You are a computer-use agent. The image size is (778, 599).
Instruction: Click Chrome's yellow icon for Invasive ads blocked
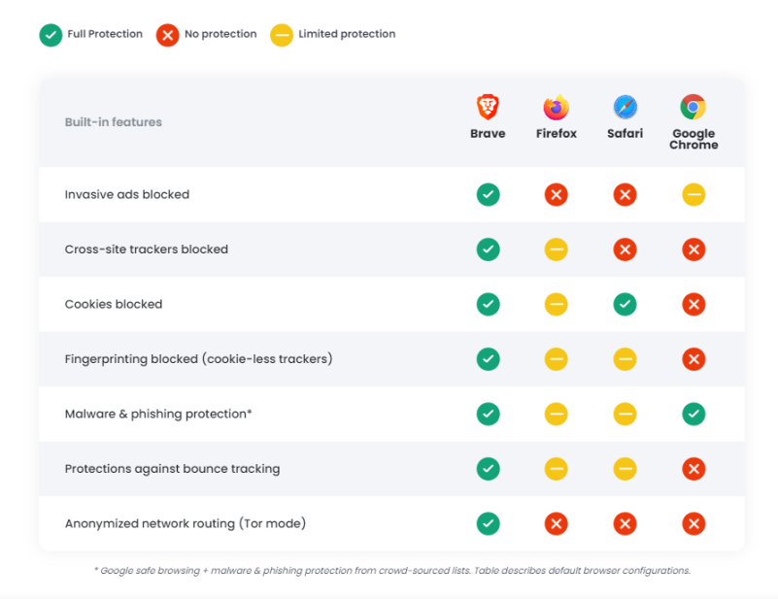coord(693,194)
